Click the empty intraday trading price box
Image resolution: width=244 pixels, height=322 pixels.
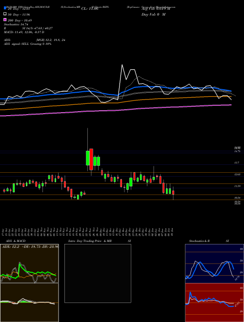click(x=98, y=273)
